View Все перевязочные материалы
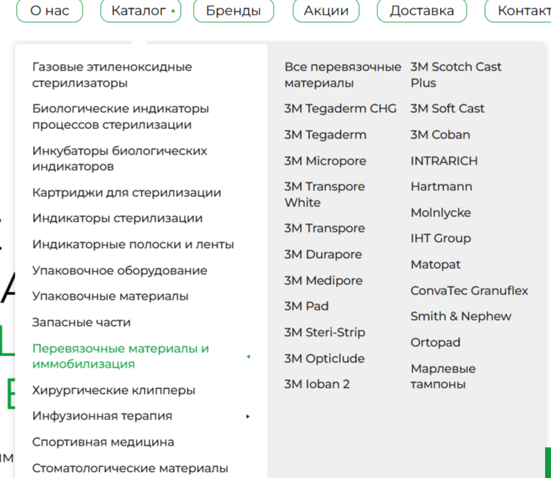The height and width of the screenshot is (478, 551). (342, 75)
